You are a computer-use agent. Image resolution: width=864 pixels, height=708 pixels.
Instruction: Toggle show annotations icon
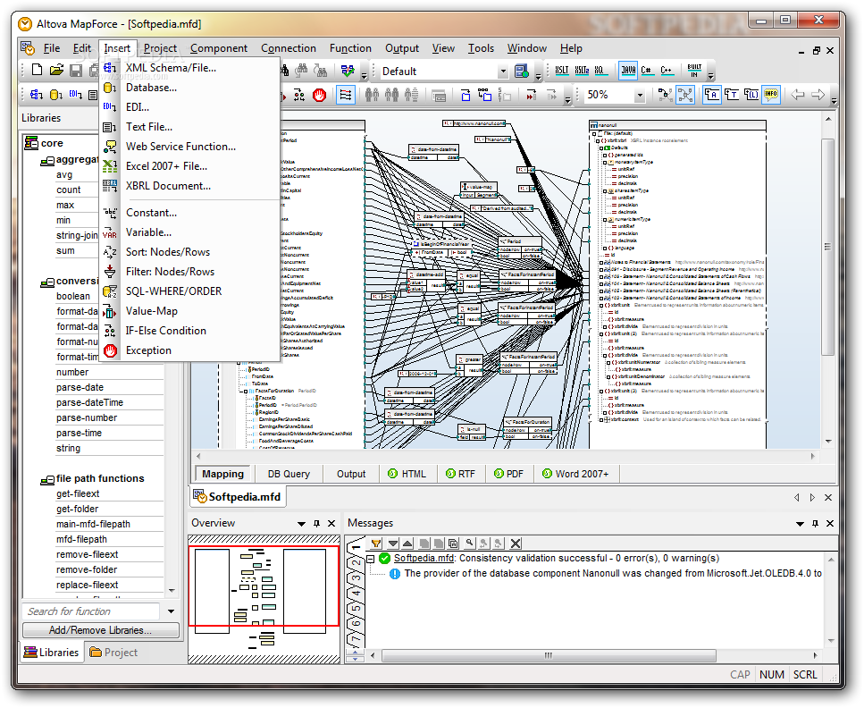click(x=712, y=95)
